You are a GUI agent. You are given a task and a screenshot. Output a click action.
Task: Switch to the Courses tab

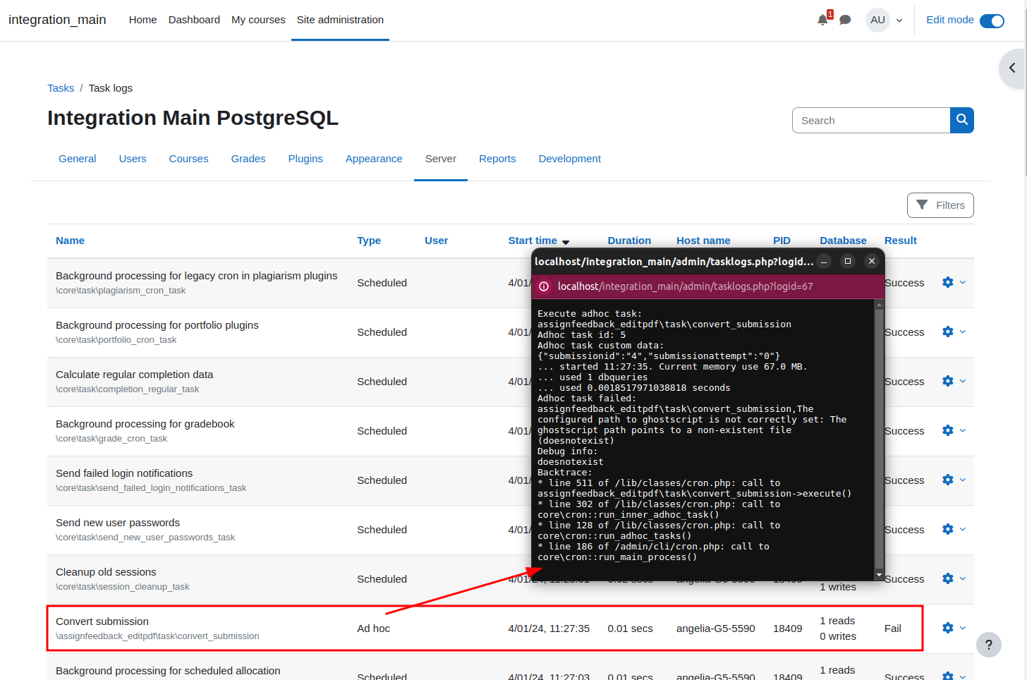(x=188, y=159)
